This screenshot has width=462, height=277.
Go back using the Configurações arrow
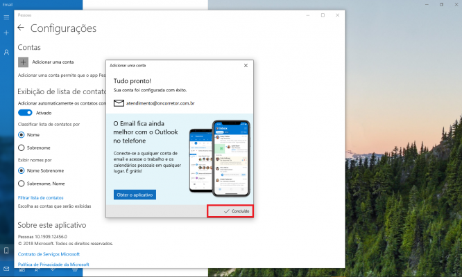point(21,28)
